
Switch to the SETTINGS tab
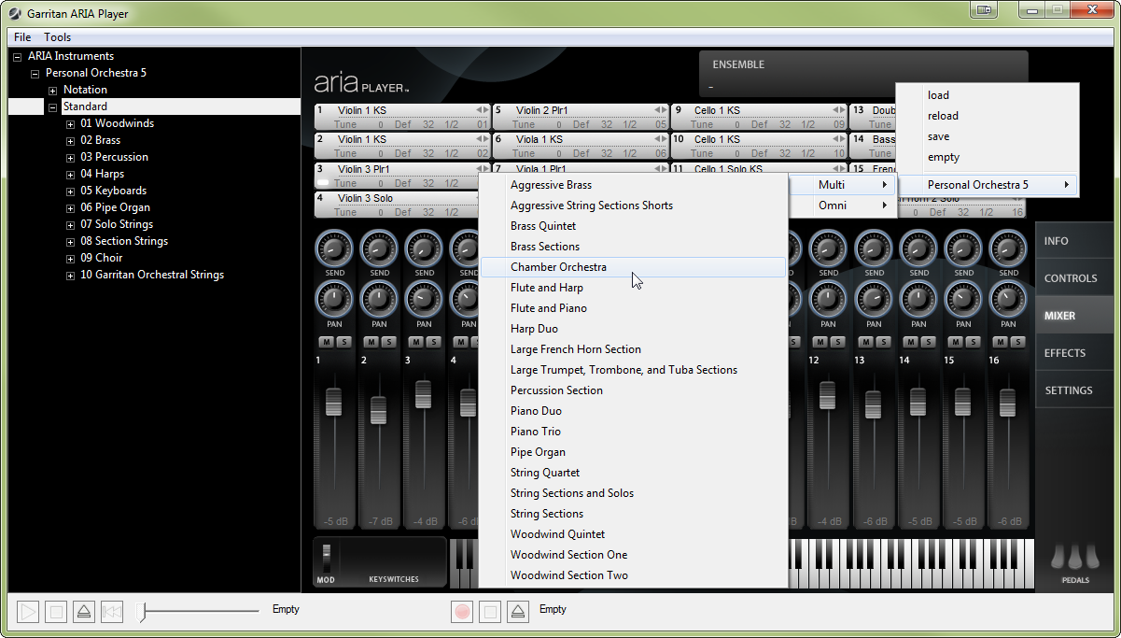click(x=1074, y=390)
